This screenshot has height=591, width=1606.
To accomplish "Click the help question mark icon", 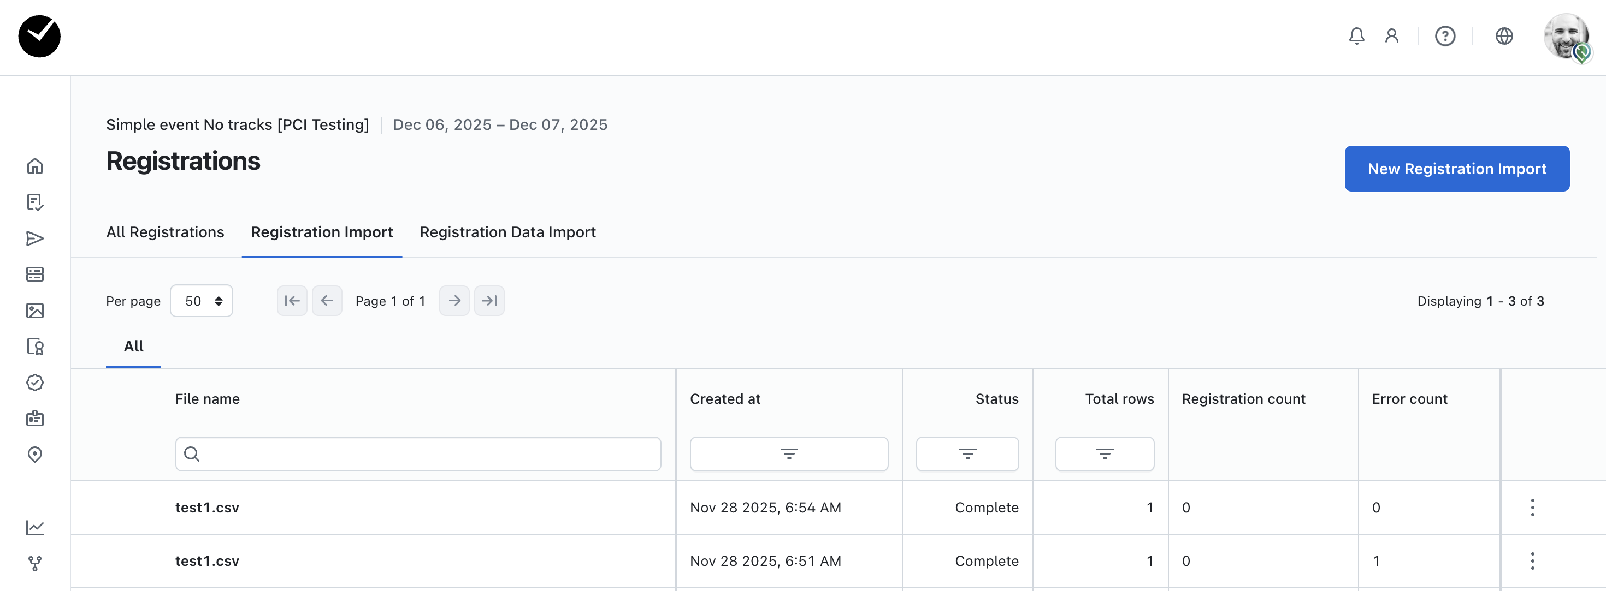I will click(1444, 36).
